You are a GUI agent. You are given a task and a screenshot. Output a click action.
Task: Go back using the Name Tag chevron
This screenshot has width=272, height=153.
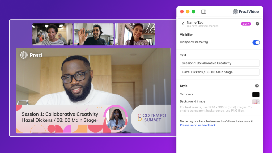click(x=183, y=24)
